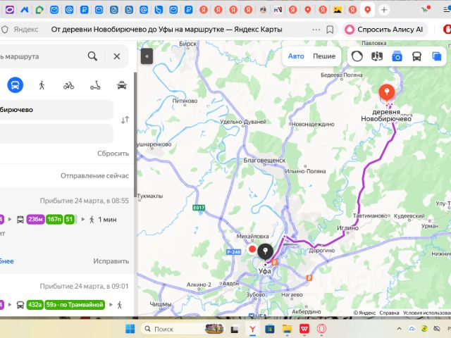Switch to the RN browser tab
This screenshot has width=451, height=338.
[x=278, y=10]
